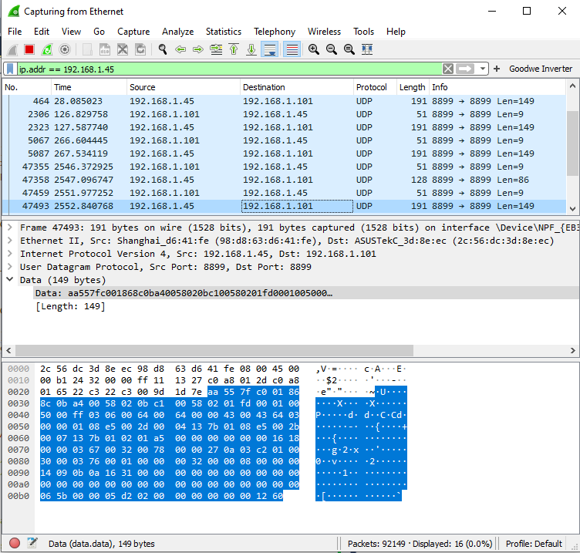The image size is (580, 553).
Task: Apply the Goodwe Inverter filter button
Action: (x=541, y=69)
